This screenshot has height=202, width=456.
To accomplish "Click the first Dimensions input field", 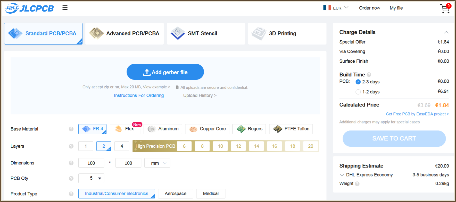I will click(x=91, y=163).
